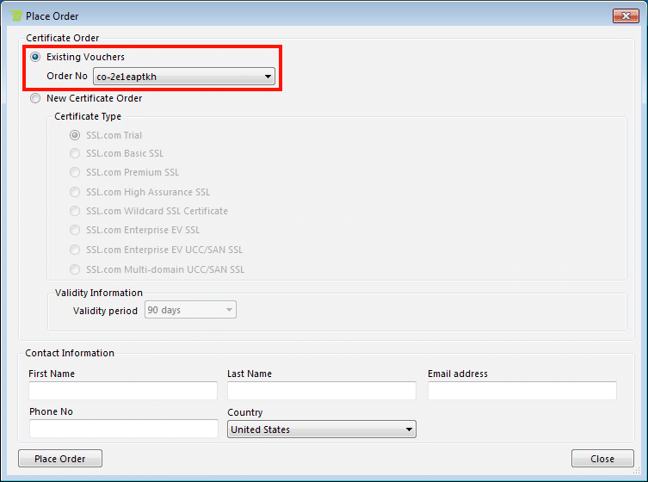Choose SSL.com Basic SSL certificate type

76,153
